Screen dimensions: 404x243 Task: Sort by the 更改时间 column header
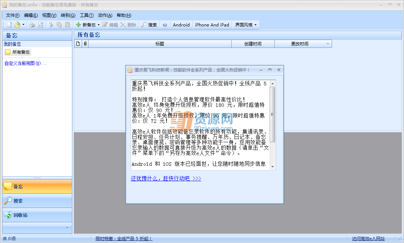[x=303, y=44]
